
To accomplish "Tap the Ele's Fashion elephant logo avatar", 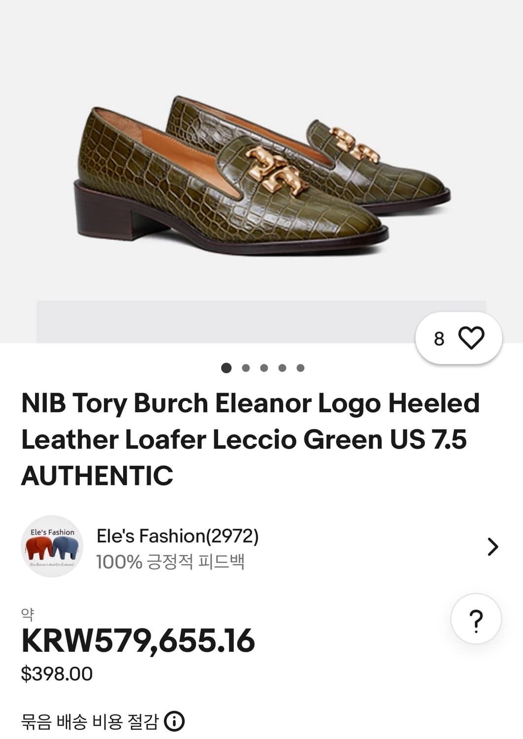I will [52, 546].
